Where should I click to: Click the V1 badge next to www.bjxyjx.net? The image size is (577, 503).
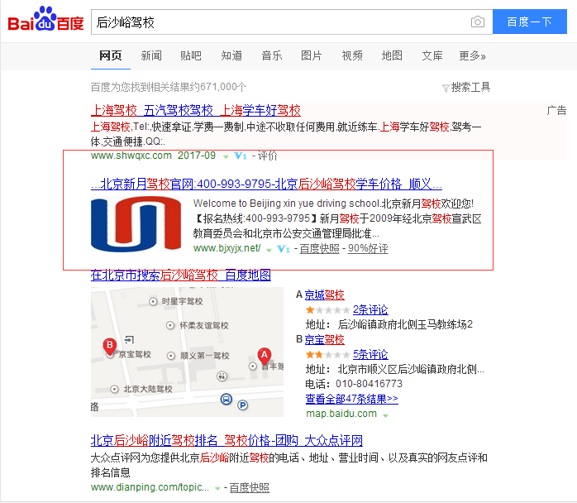click(283, 249)
